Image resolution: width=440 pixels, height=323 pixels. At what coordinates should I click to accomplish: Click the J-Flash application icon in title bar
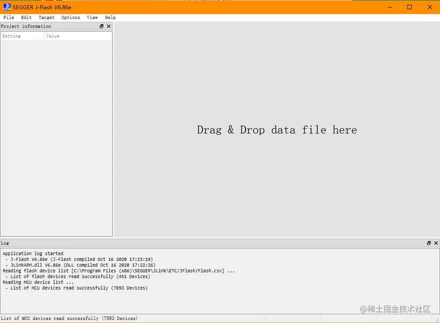click(x=7, y=7)
